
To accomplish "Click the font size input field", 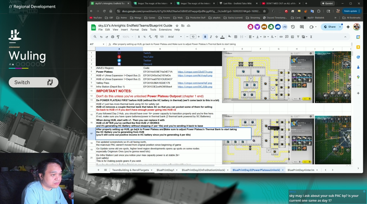I will tap(193, 37).
